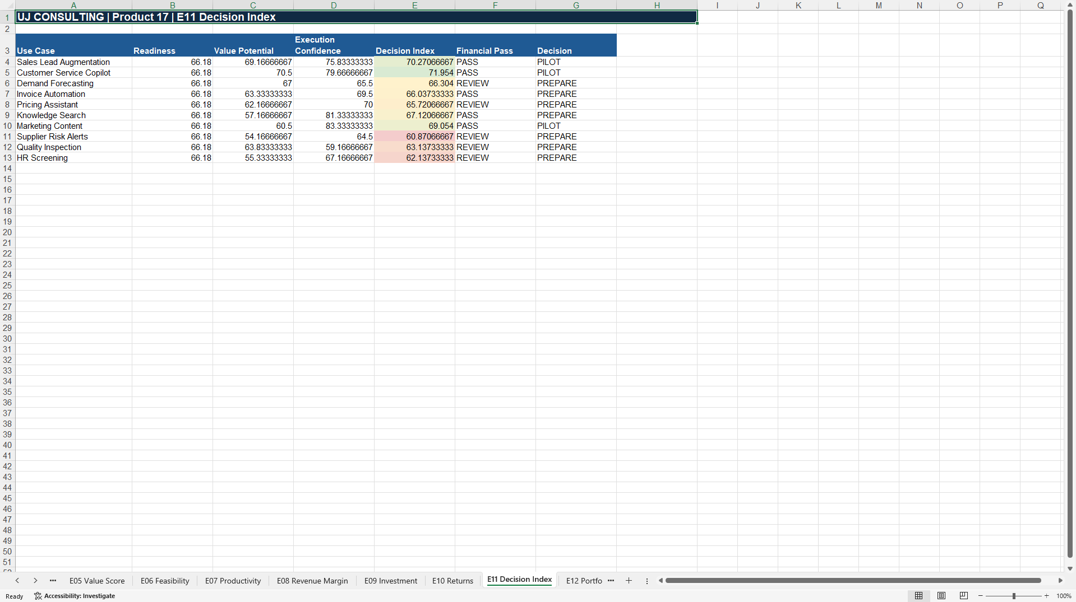Image resolution: width=1076 pixels, height=602 pixels.
Task: Go to previous sheet tab arrow
Action: [x=17, y=581]
